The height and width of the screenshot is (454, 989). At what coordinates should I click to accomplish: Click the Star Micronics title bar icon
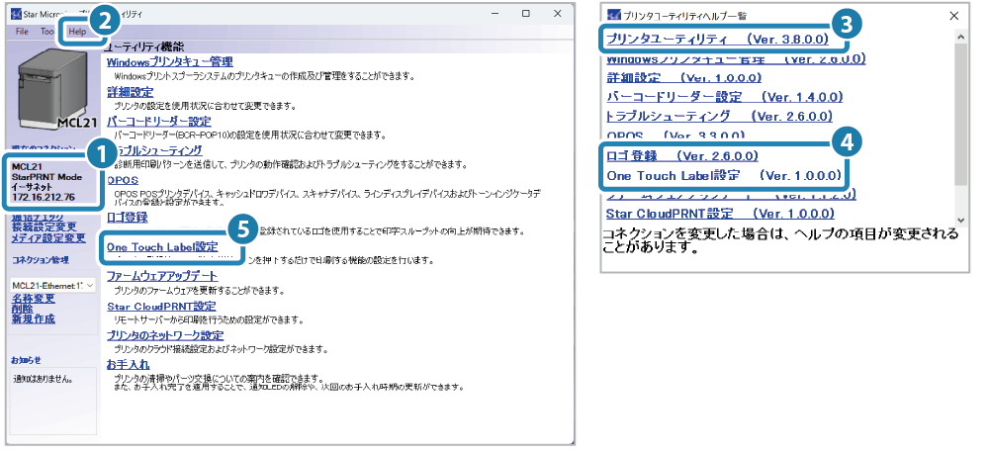[17, 13]
